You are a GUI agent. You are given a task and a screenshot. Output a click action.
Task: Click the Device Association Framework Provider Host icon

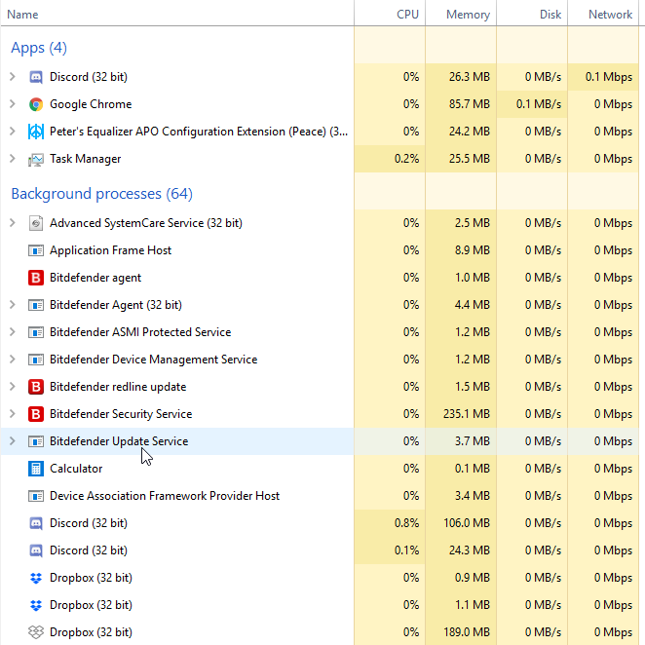pyautogui.click(x=36, y=496)
